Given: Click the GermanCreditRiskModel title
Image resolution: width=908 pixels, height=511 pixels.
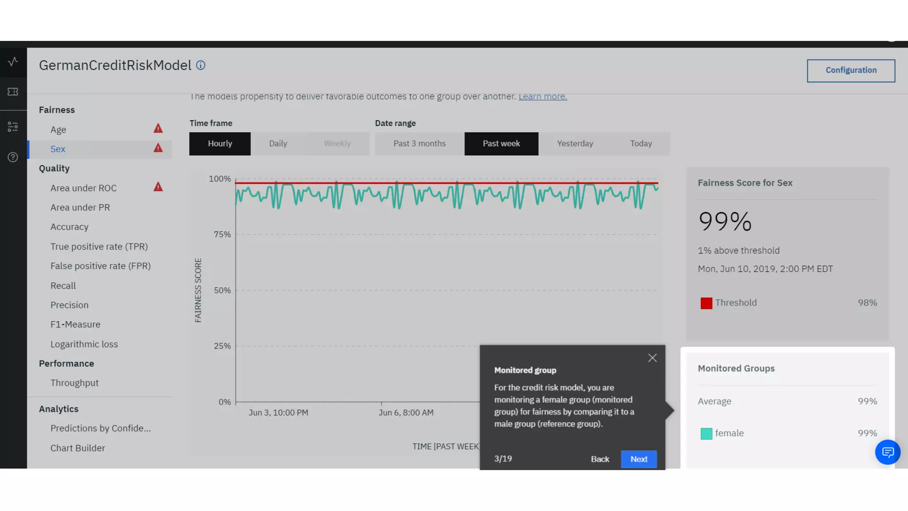Looking at the screenshot, I should (115, 65).
